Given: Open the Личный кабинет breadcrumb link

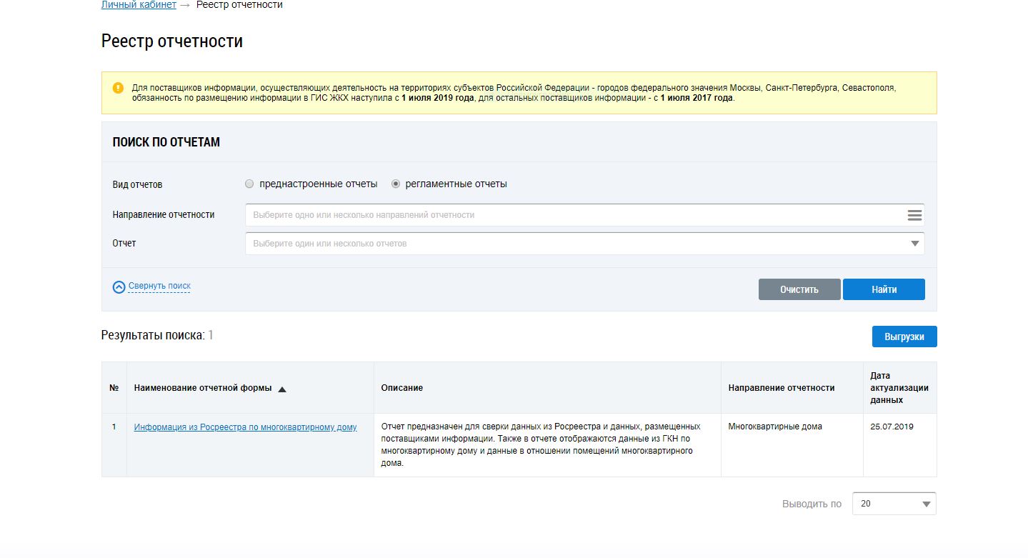Looking at the screenshot, I should (139, 5).
